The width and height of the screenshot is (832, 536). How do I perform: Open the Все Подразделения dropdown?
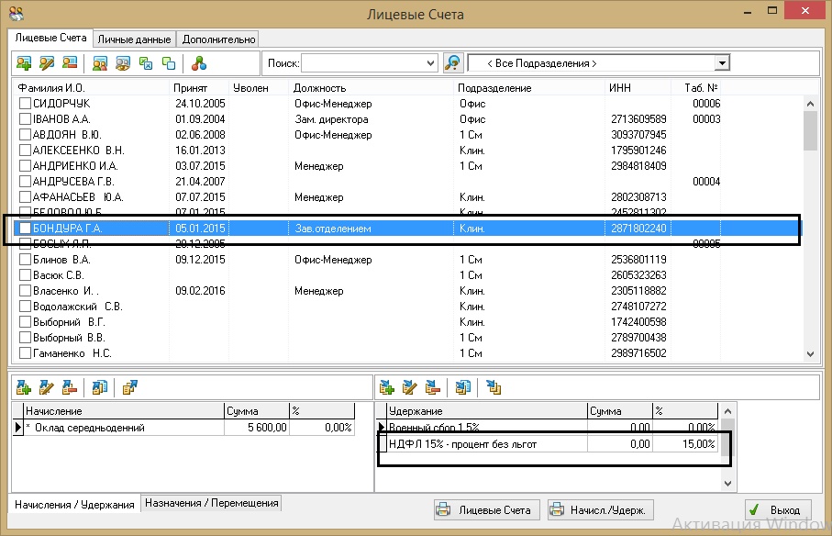tap(722, 63)
